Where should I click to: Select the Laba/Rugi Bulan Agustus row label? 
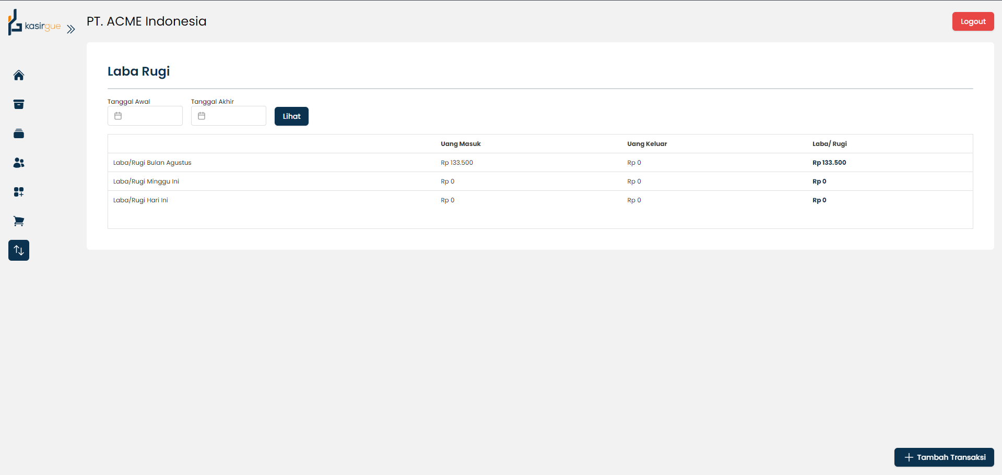152,163
